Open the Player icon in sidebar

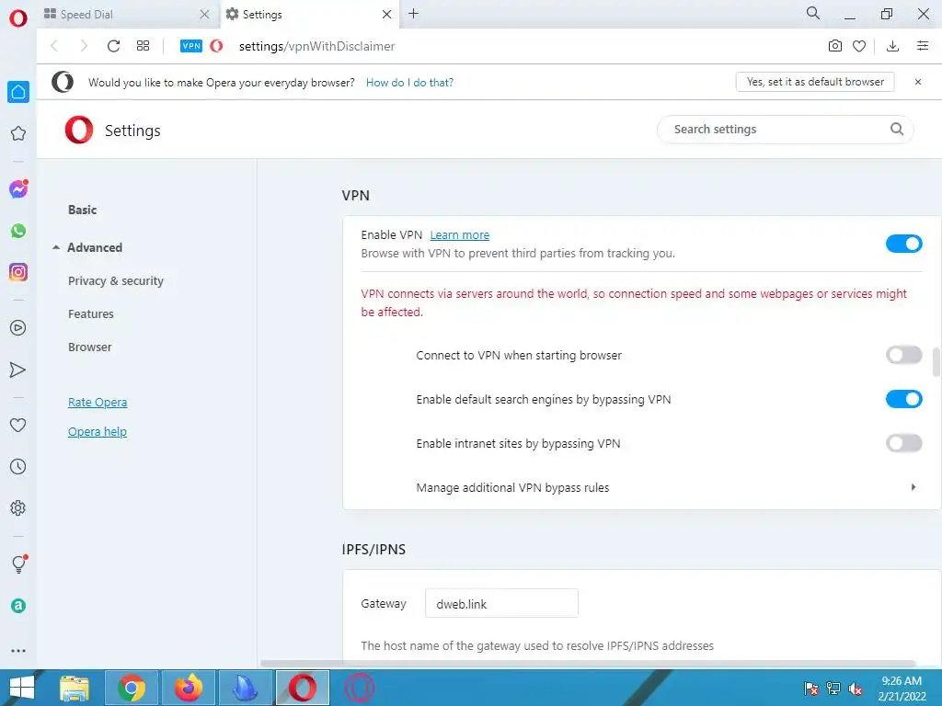18,328
